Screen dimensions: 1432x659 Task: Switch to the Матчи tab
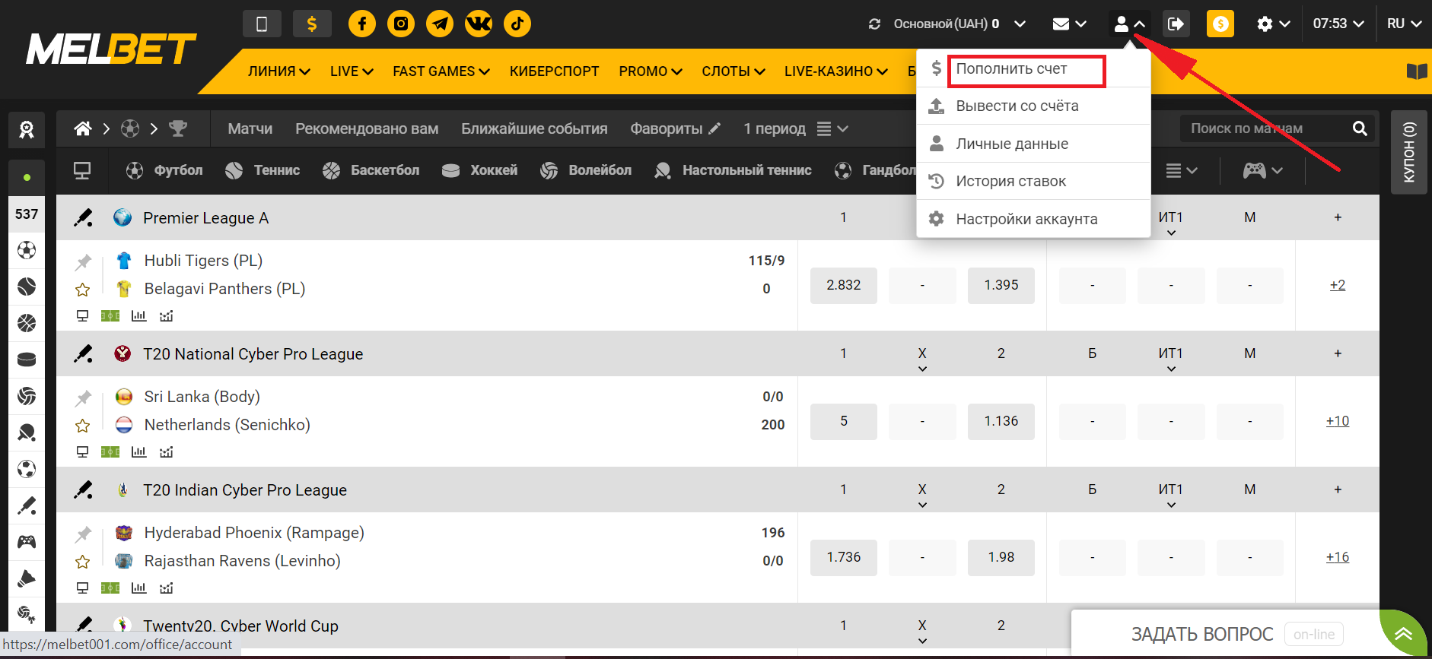(x=250, y=128)
